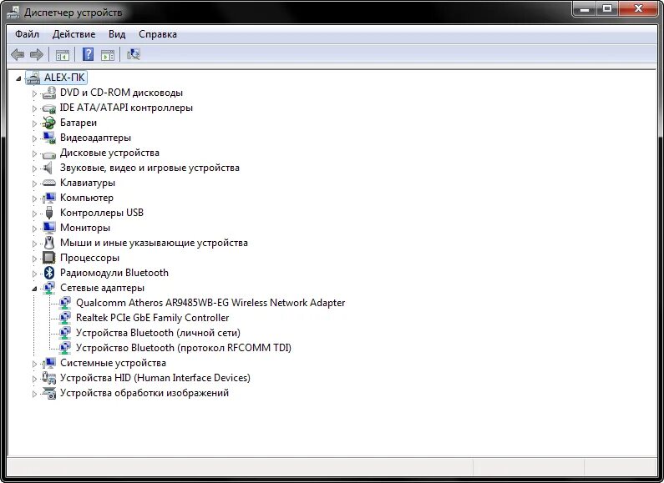
Task: Click the Bluetooth logo icon
Action: 49,273
